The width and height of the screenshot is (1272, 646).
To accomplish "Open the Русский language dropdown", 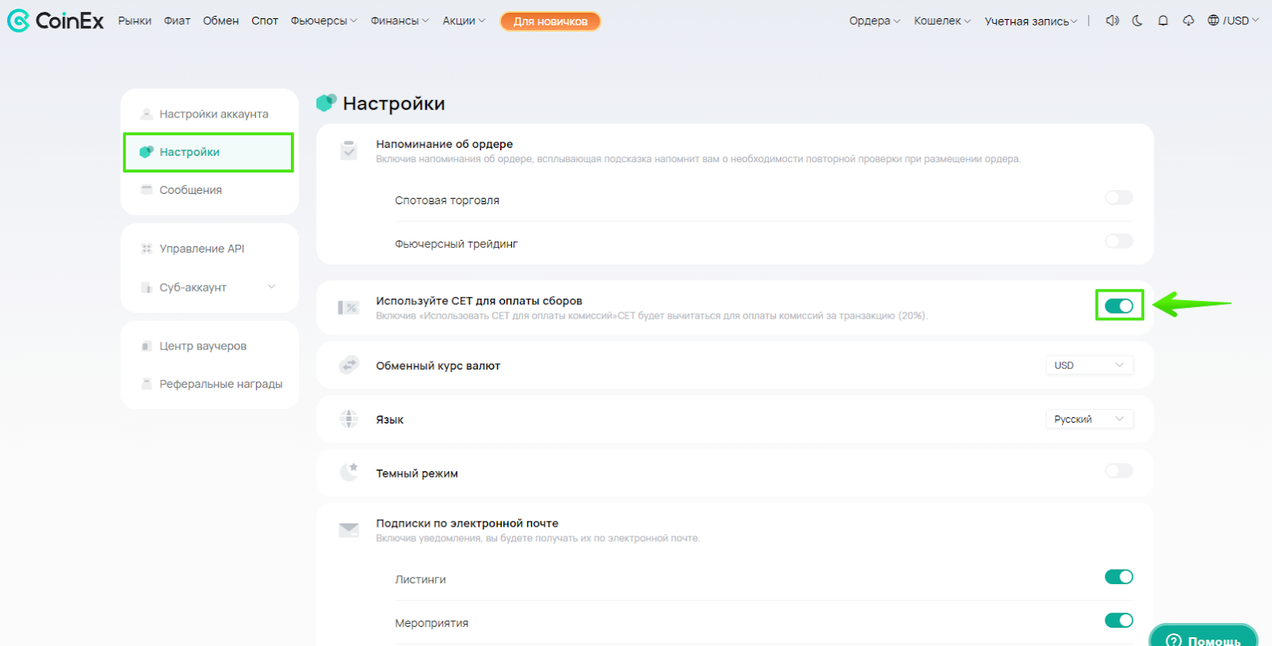I will pyautogui.click(x=1088, y=420).
